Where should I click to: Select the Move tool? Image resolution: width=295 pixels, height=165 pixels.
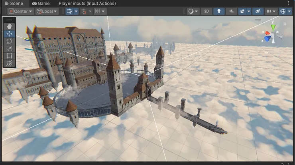9,34
